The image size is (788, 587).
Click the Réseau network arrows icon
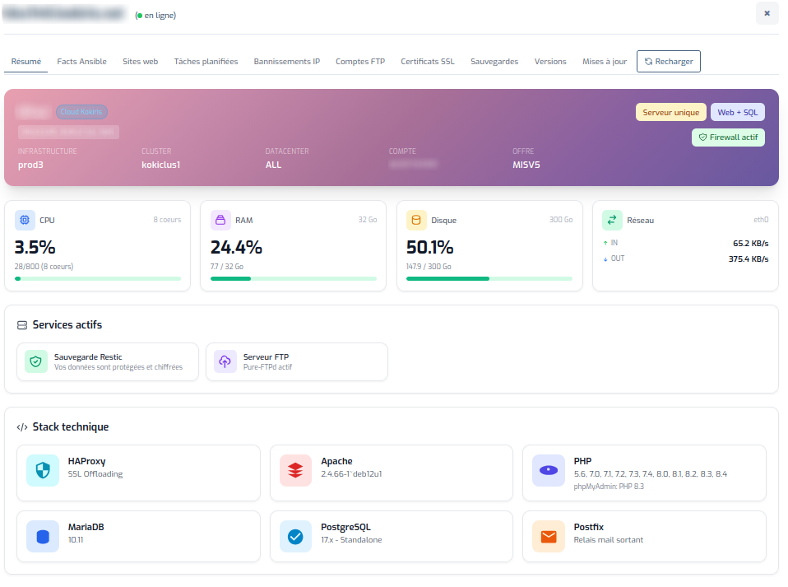612,220
